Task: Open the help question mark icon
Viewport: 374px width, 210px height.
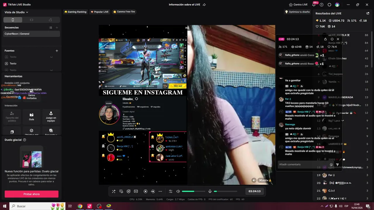Action: click(x=322, y=5)
